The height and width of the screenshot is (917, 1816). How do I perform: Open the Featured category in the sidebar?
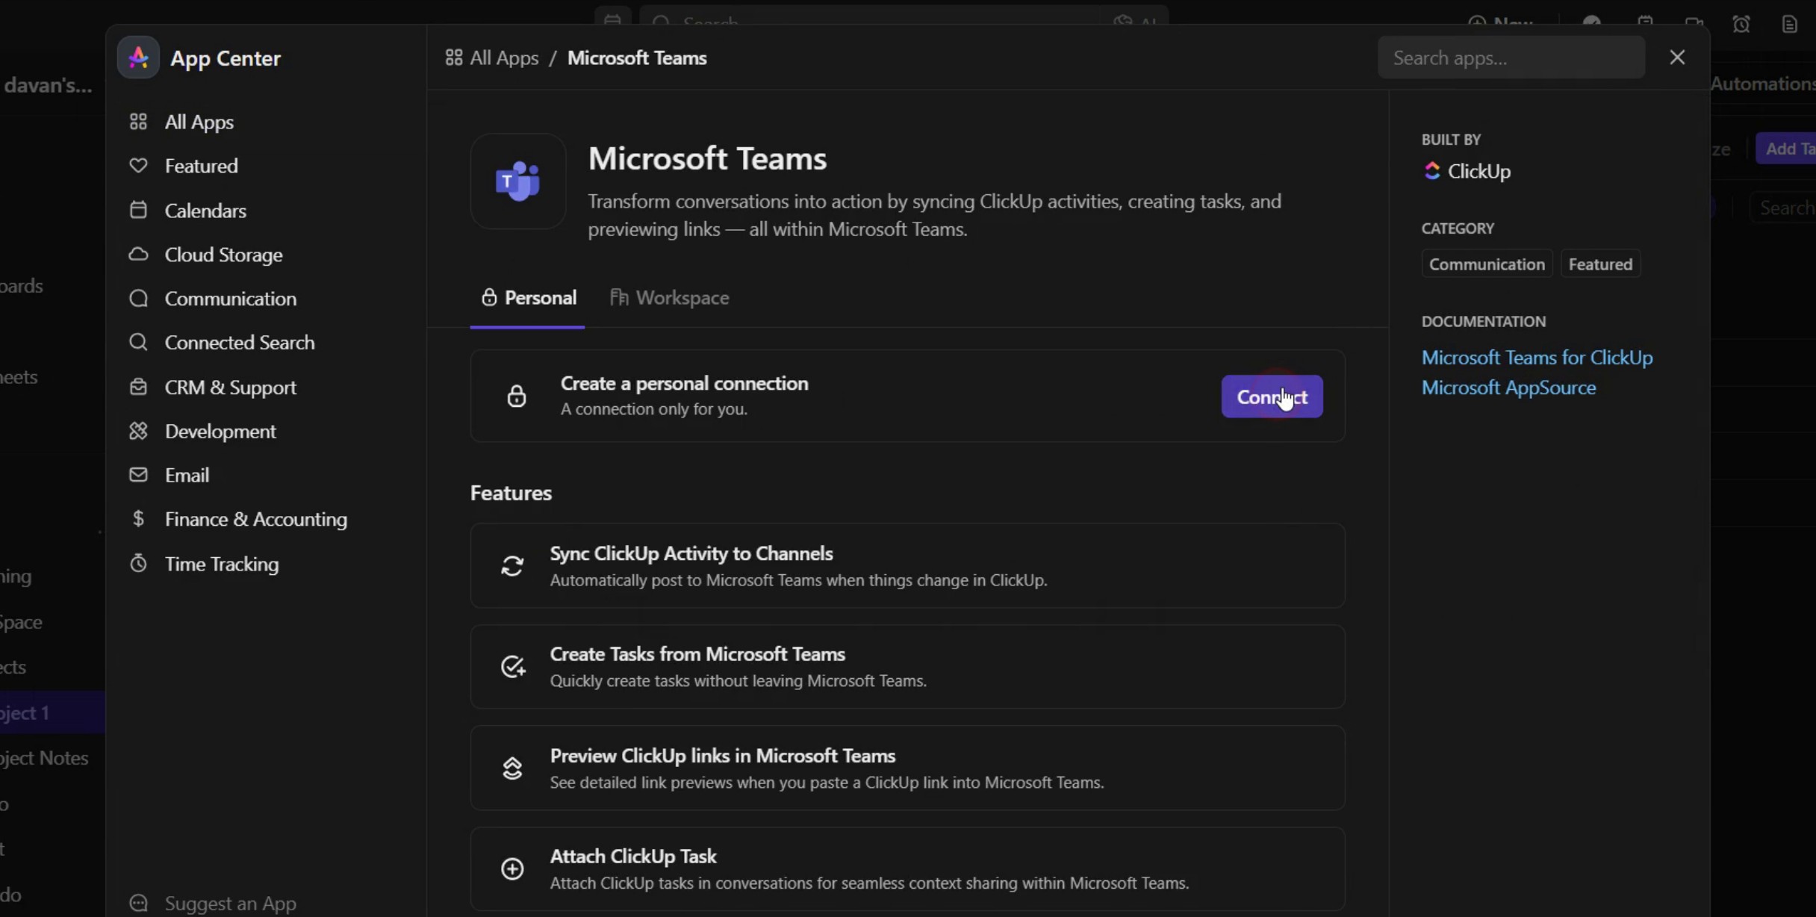pyautogui.click(x=200, y=166)
